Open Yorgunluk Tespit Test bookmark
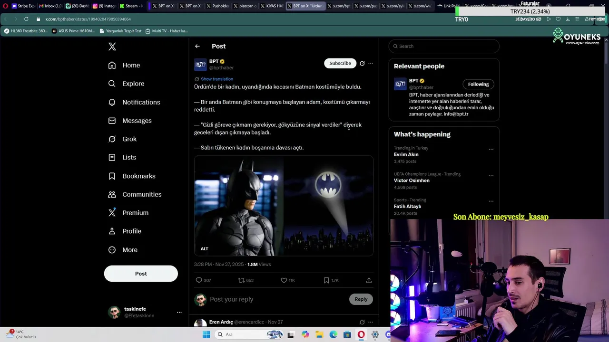Image resolution: width=609 pixels, height=342 pixels. tap(120, 31)
